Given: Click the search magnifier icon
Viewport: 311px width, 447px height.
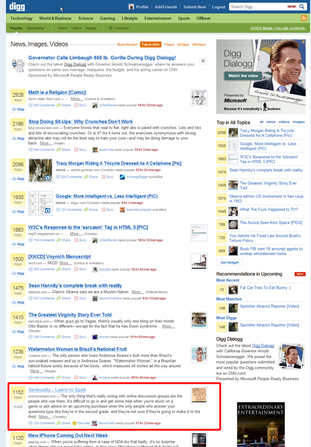Looking at the screenshot, I should (301, 7).
